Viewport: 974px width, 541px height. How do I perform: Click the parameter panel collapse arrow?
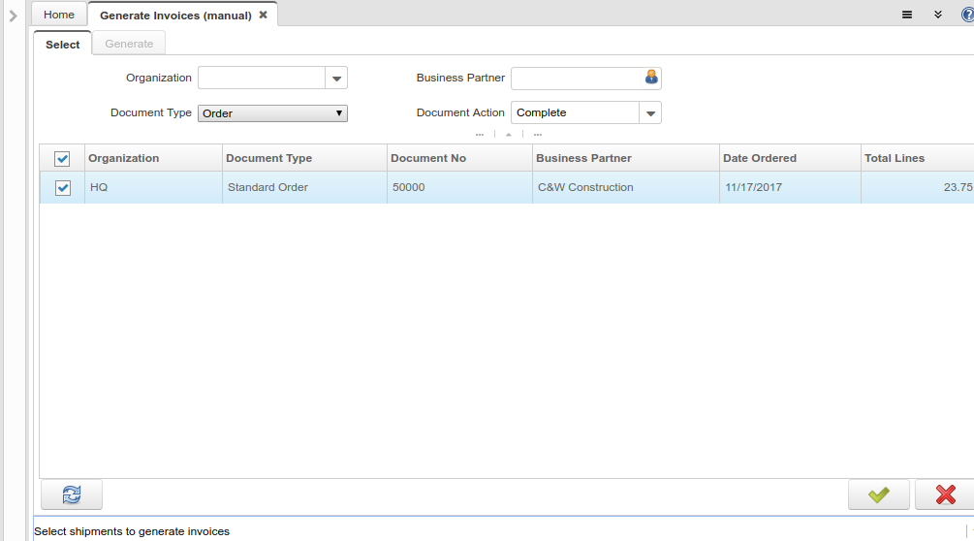coord(509,135)
